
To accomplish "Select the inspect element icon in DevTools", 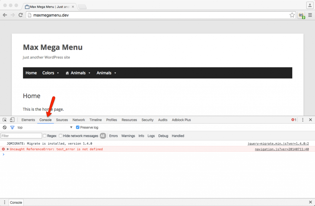I will (4, 120).
